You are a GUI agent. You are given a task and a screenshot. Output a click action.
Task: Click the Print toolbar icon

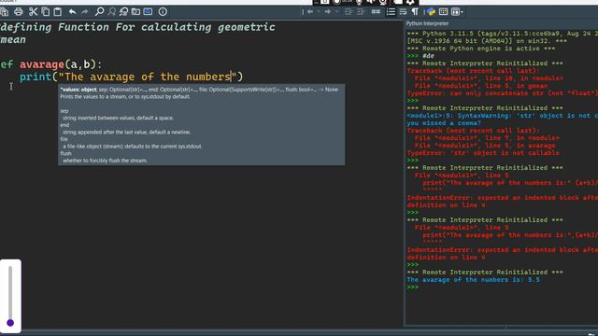coord(19,12)
